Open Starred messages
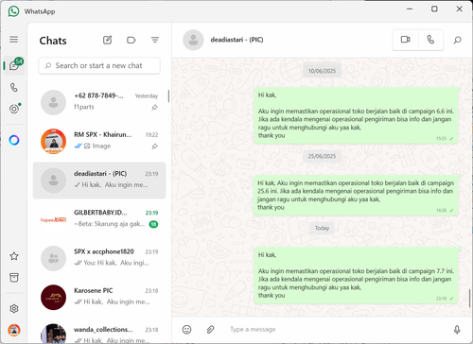This screenshot has width=473, height=344. (x=14, y=256)
